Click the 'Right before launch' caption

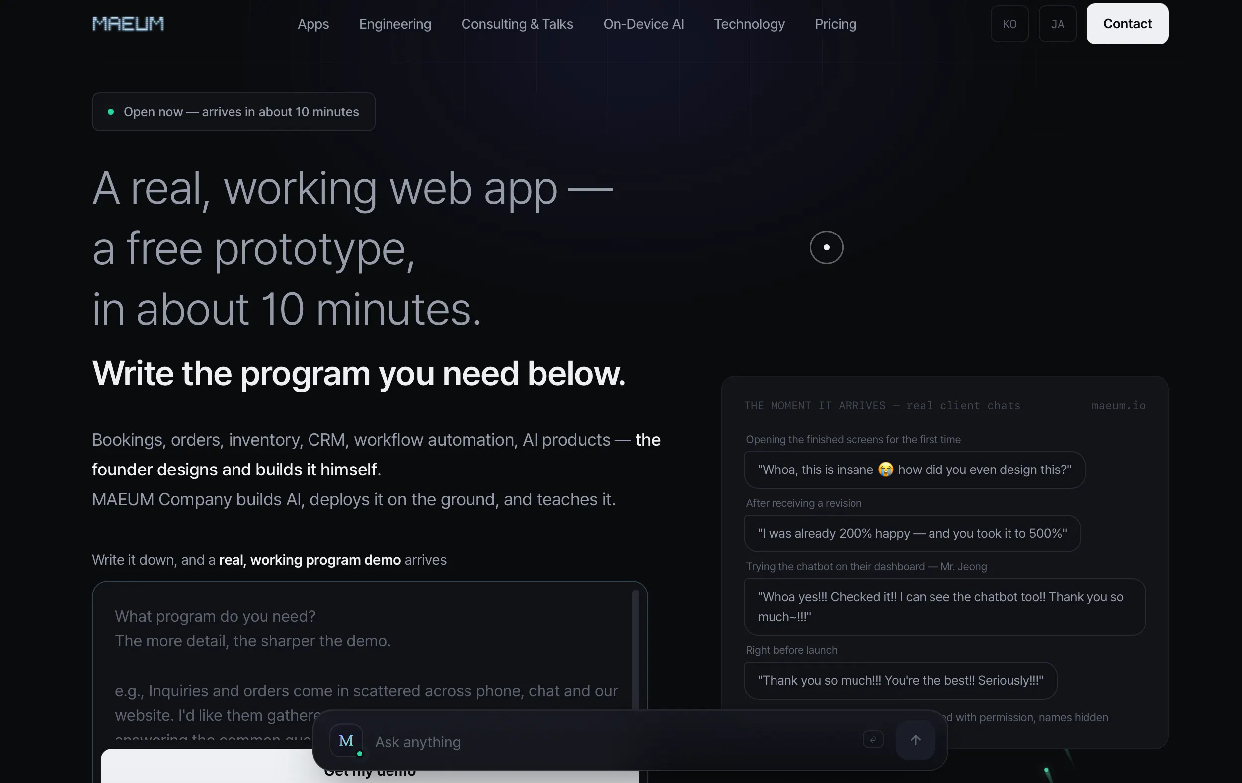pyautogui.click(x=791, y=649)
